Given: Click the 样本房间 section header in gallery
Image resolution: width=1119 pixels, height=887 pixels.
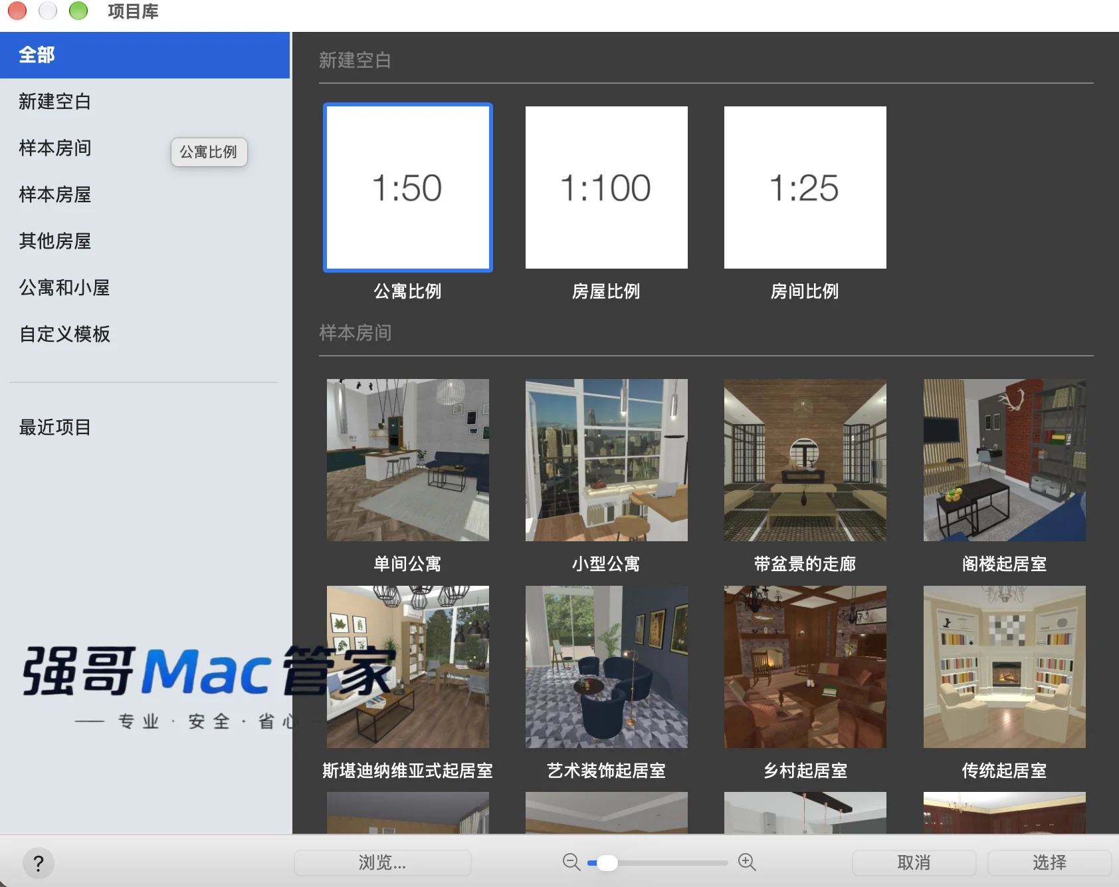Looking at the screenshot, I should point(355,333).
